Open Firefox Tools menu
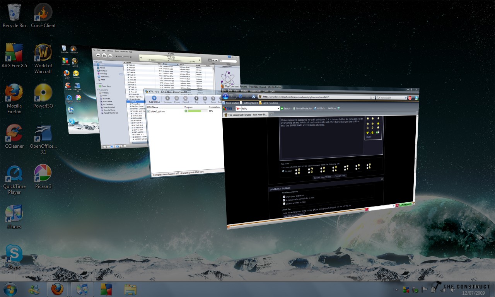 click(266, 91)
